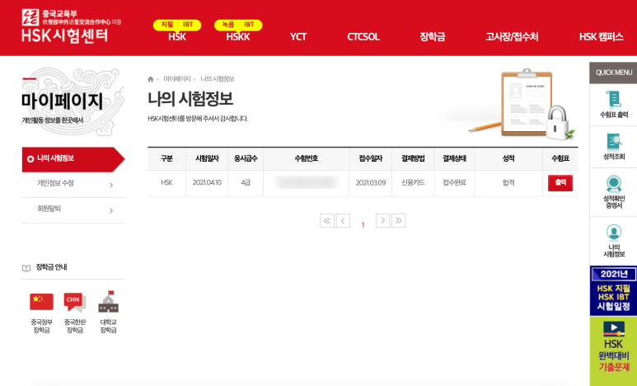
Task: Open 중국정부 장학금 flag icon
Action: coord(41,302)
